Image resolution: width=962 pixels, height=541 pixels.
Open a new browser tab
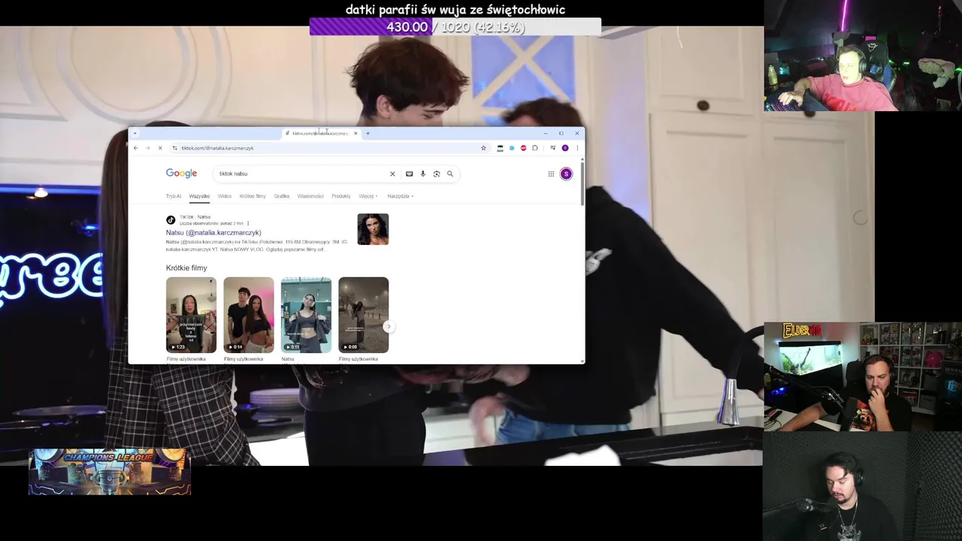click(x=368, y=133)
